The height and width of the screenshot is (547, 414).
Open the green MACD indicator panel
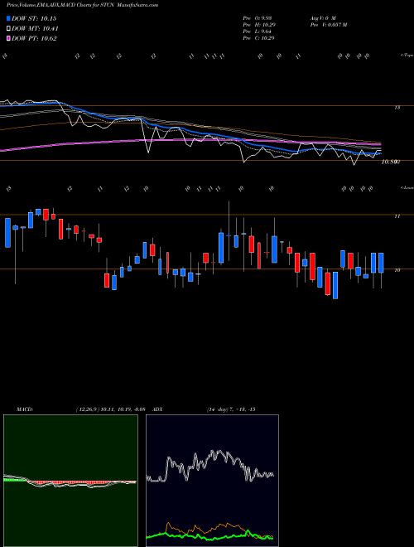click(70, 481)
